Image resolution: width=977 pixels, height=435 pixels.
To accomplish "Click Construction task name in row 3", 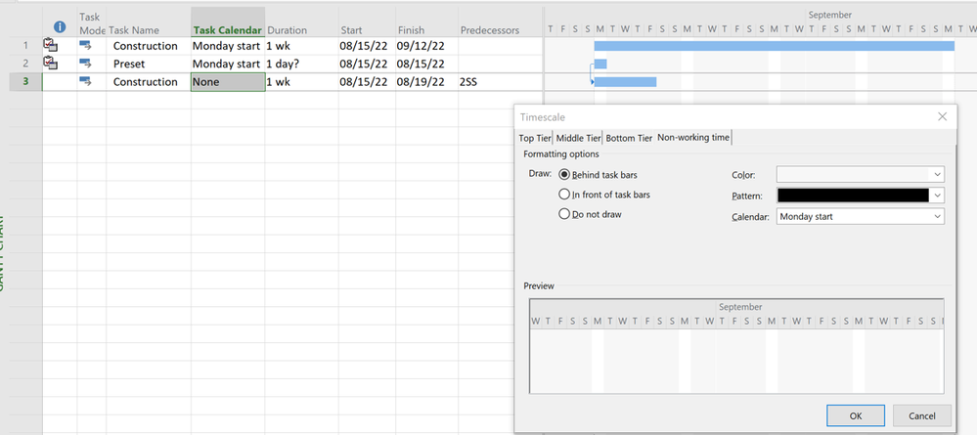I will [149, 82].
